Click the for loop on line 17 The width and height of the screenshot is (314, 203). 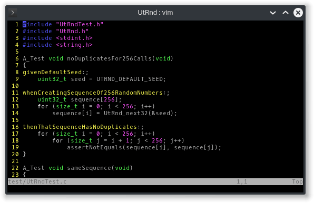[96, 134]
